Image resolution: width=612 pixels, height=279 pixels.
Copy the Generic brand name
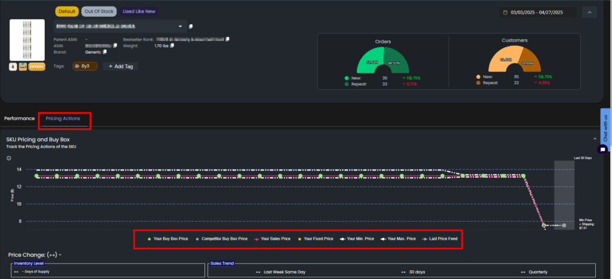[x=105, y=52]
